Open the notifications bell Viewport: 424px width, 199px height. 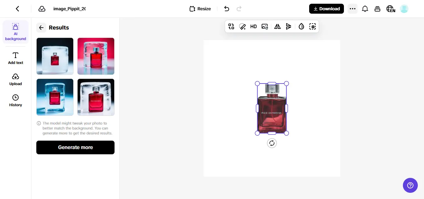click(365, 9)
